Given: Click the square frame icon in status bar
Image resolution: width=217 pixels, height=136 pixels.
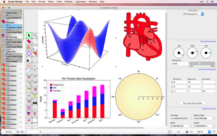Looking at the screenshot, I should pyautogui.click(x=170, y=132).
